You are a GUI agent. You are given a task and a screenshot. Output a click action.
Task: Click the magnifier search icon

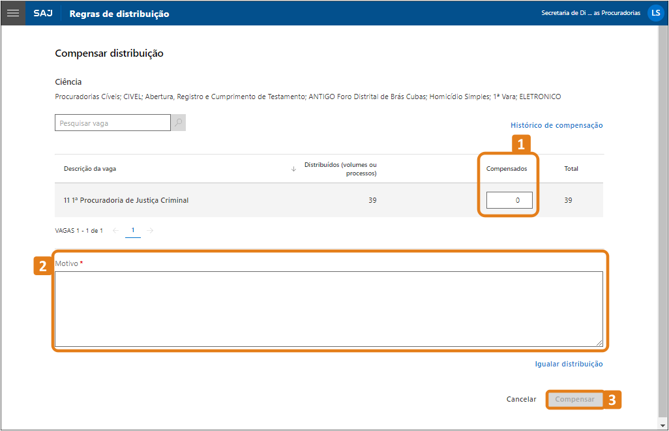pyautogui.click(x=178, y=123)
